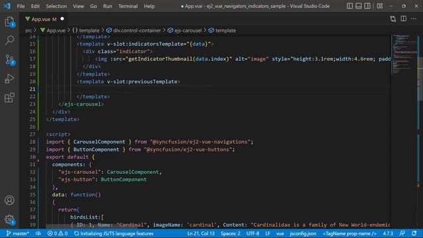Screen dimensions: 423x238
Task: Open the Run menu
Action: tap(107, 6)
